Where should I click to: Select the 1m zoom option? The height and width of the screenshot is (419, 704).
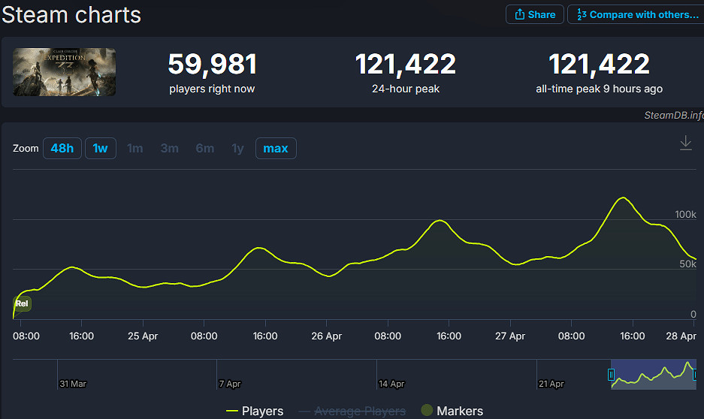[x=135, y=149]
